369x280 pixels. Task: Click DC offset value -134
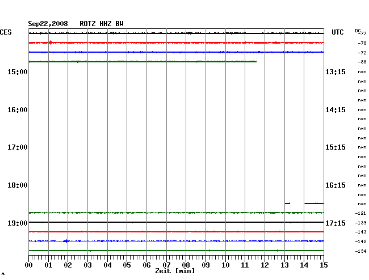point(360,251)
